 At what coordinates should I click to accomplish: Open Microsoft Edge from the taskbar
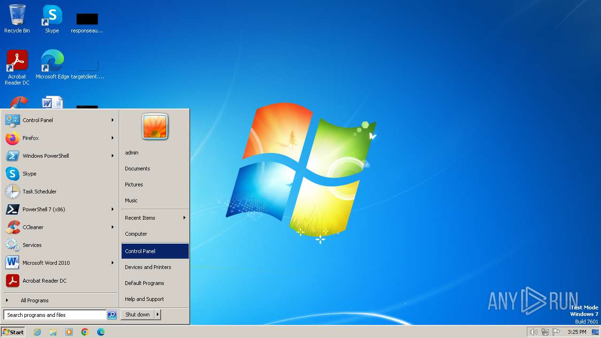click(101, 332)
